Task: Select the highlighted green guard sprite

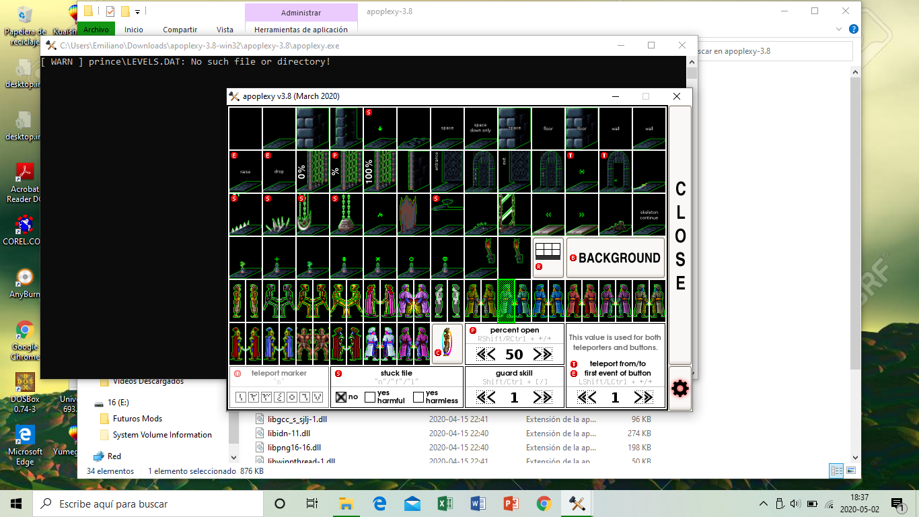Action: 506,301
